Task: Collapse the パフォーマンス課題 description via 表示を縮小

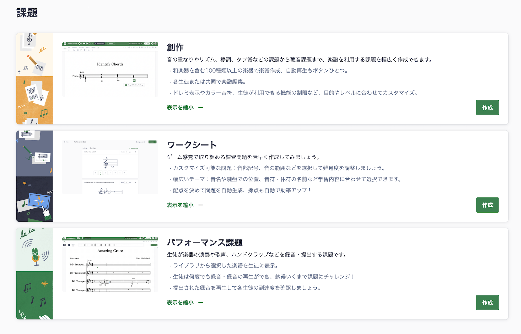Action: click(180, 302)
